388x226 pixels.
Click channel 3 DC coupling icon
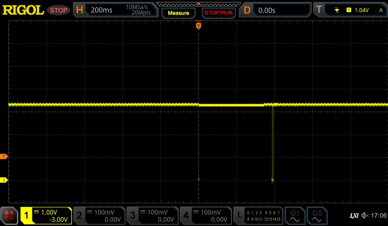click(143, 212)
